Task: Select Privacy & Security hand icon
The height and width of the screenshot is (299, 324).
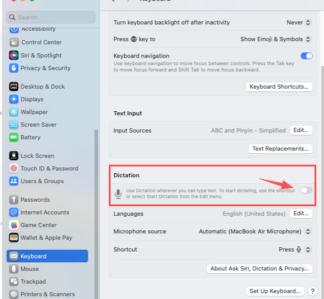Action: pos(14,68)
